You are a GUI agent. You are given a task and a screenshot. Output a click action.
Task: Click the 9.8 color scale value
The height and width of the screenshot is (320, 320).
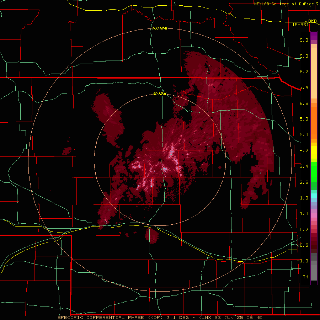tap(304, 40)
